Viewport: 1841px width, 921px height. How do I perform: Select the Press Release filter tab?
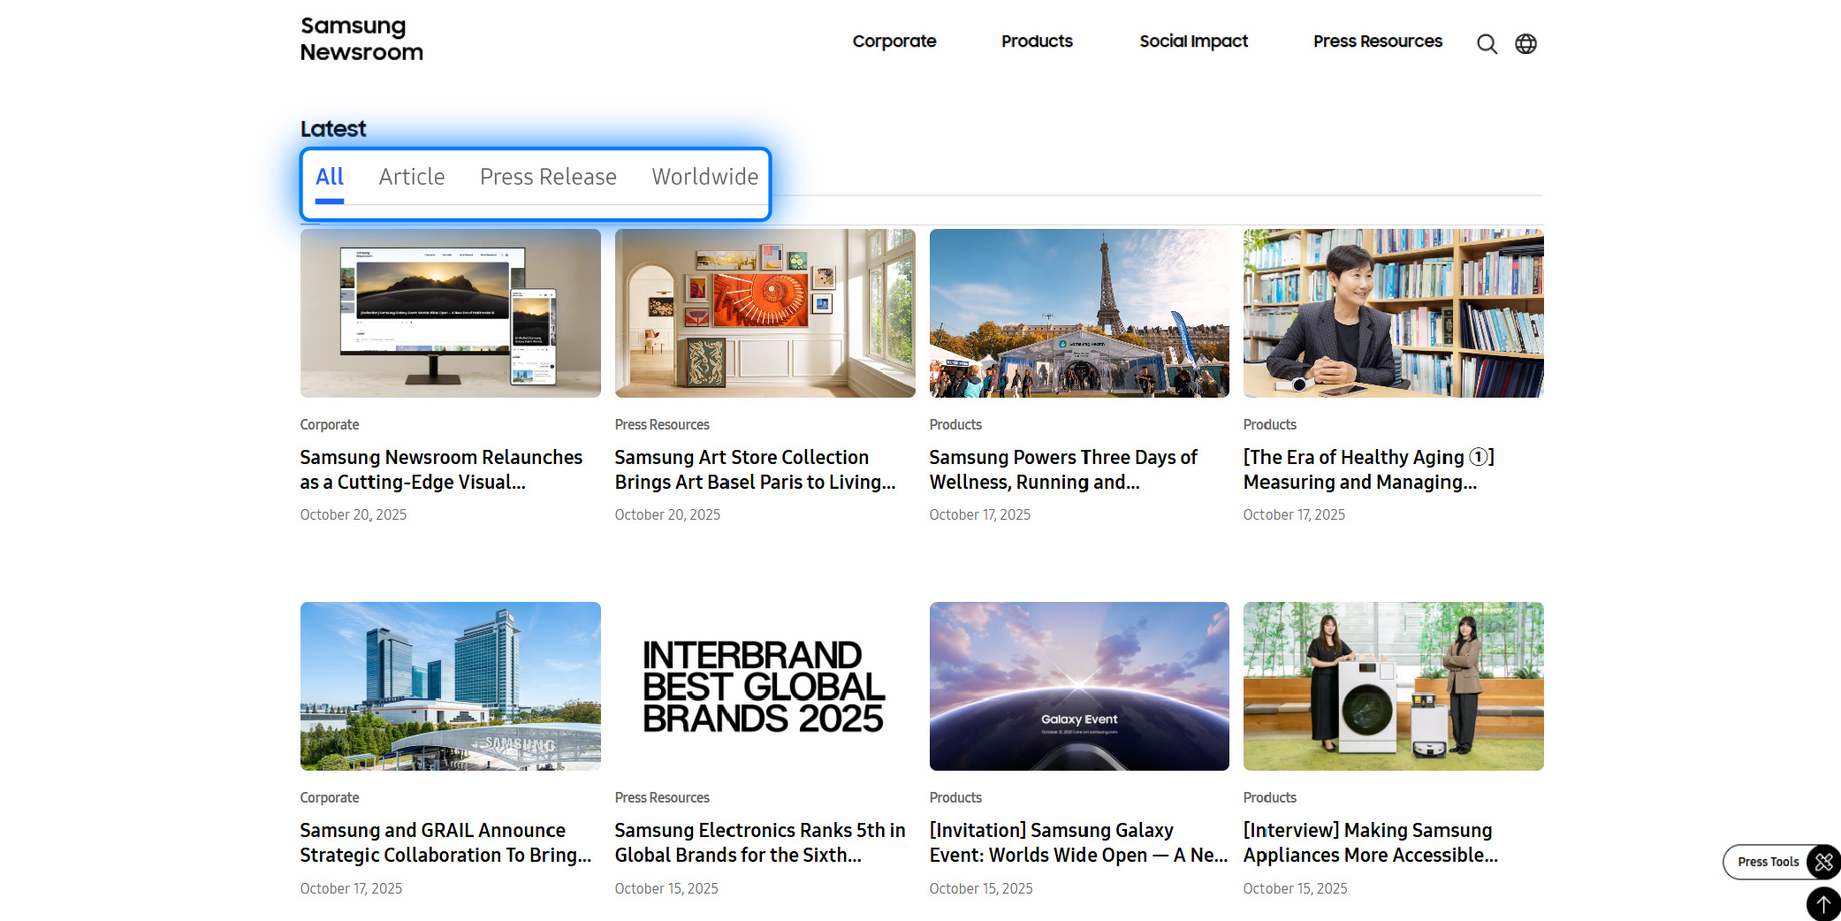point(548,177)
